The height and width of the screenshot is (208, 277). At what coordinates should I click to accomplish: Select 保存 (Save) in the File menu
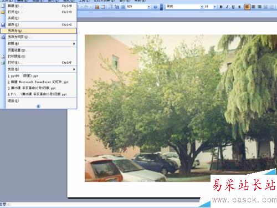coord(38,24)
